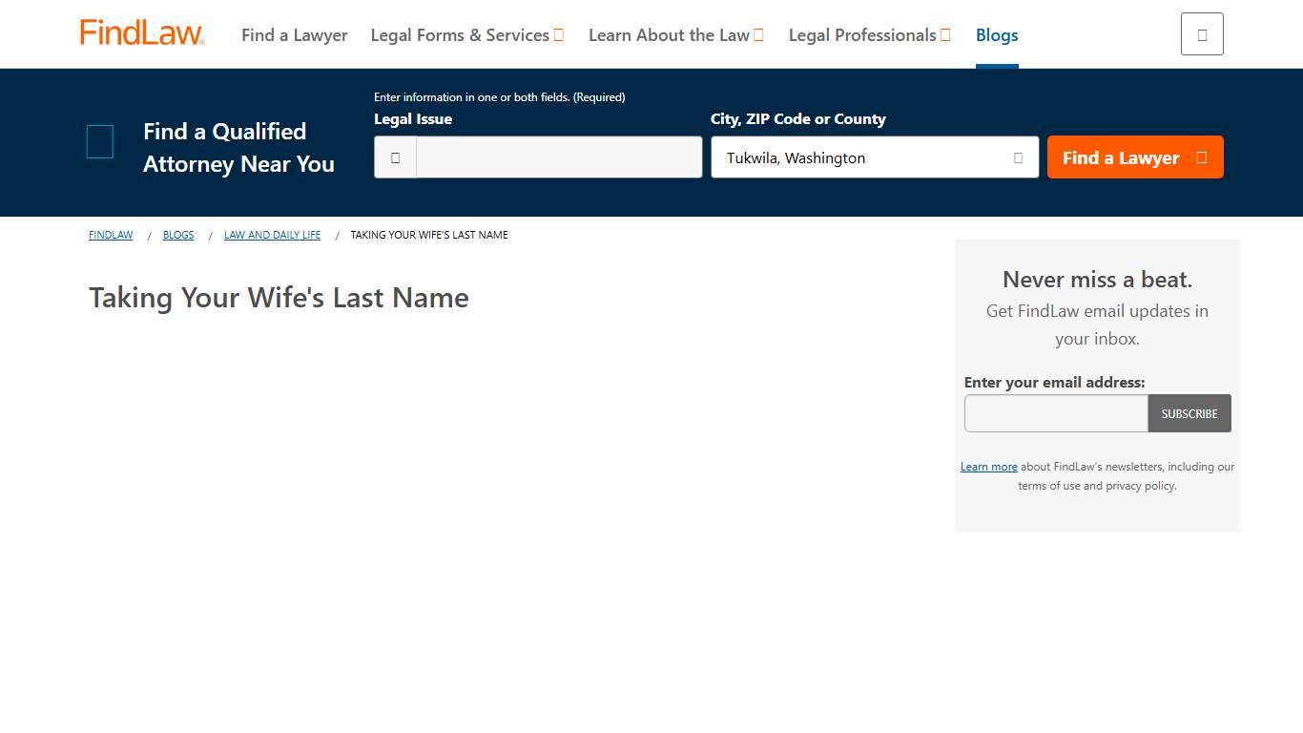Expand the Learn About the Law dropdown

676,34
